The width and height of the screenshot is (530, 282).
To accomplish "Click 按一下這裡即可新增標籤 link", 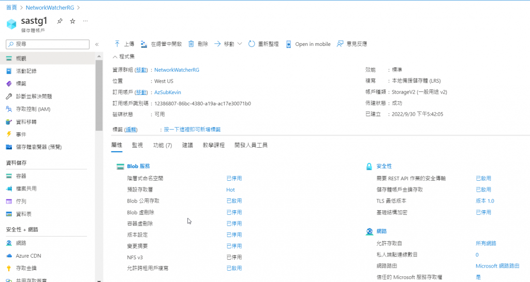I will (193, 130).
